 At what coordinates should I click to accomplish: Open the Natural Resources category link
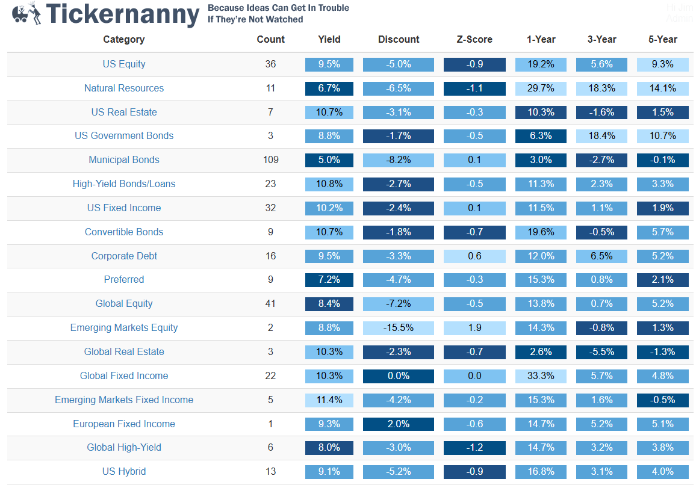(124, 88)
